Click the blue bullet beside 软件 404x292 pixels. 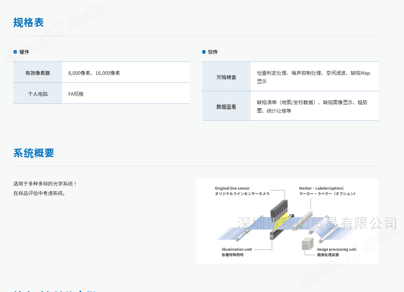click(x=204, y=52)
